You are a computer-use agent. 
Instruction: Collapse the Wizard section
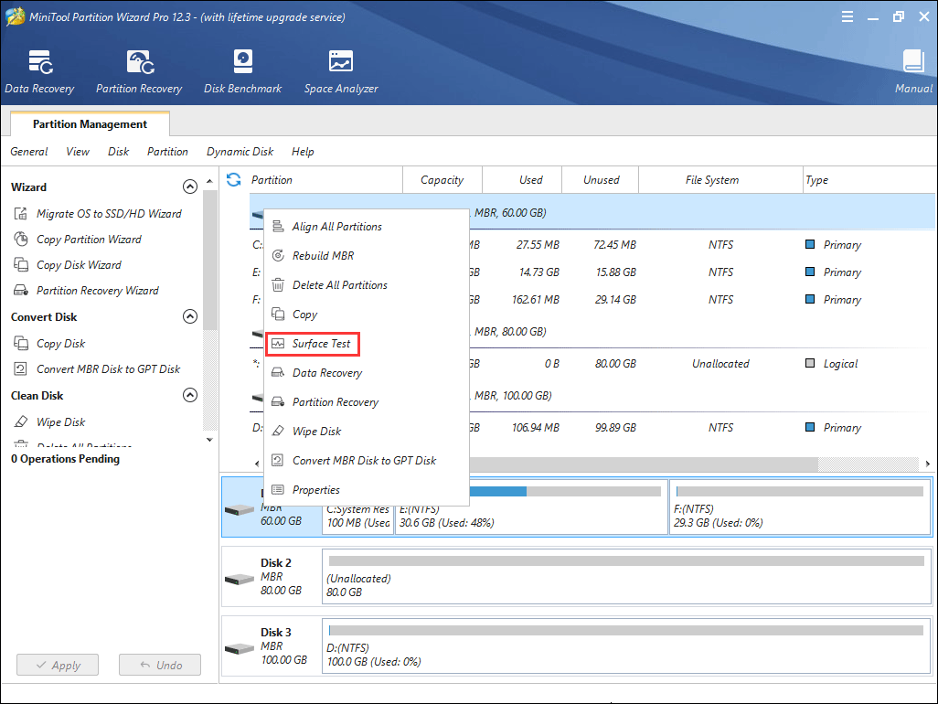189,187
